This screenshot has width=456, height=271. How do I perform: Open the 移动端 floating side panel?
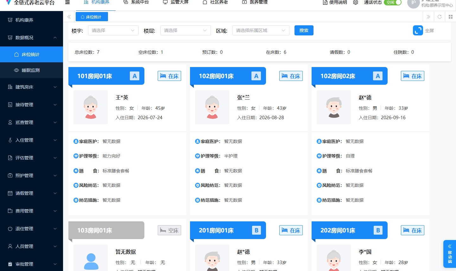450,254
